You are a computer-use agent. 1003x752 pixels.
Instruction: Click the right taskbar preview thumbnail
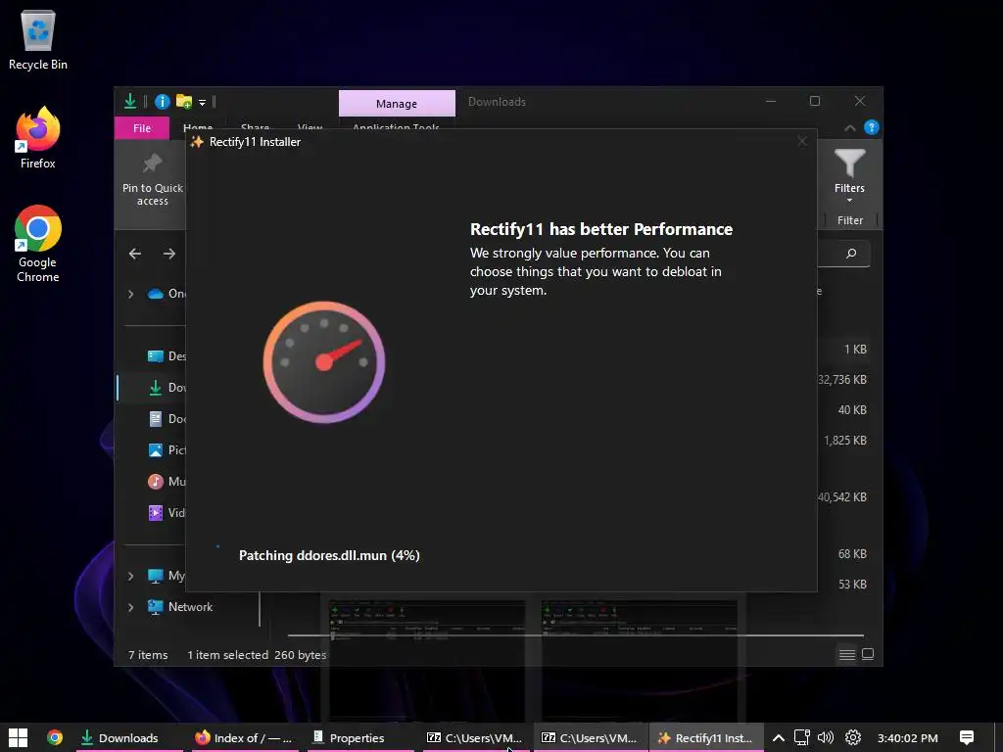640,659
